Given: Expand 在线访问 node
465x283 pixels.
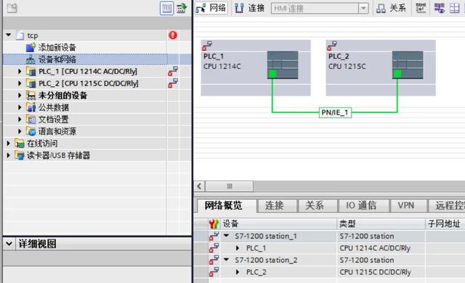Looking at the screenshot, I should pos(9,144).
